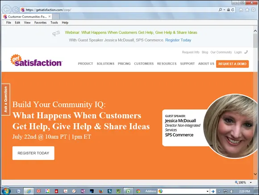Open the Blog link
The height and width of the screenshot is (195, 259).
click(x=205, y=52)
